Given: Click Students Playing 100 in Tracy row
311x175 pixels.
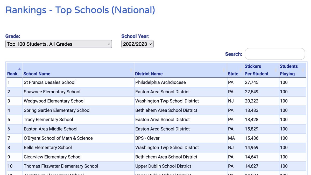Looking at the screenshot, I should tap(293, 120).
